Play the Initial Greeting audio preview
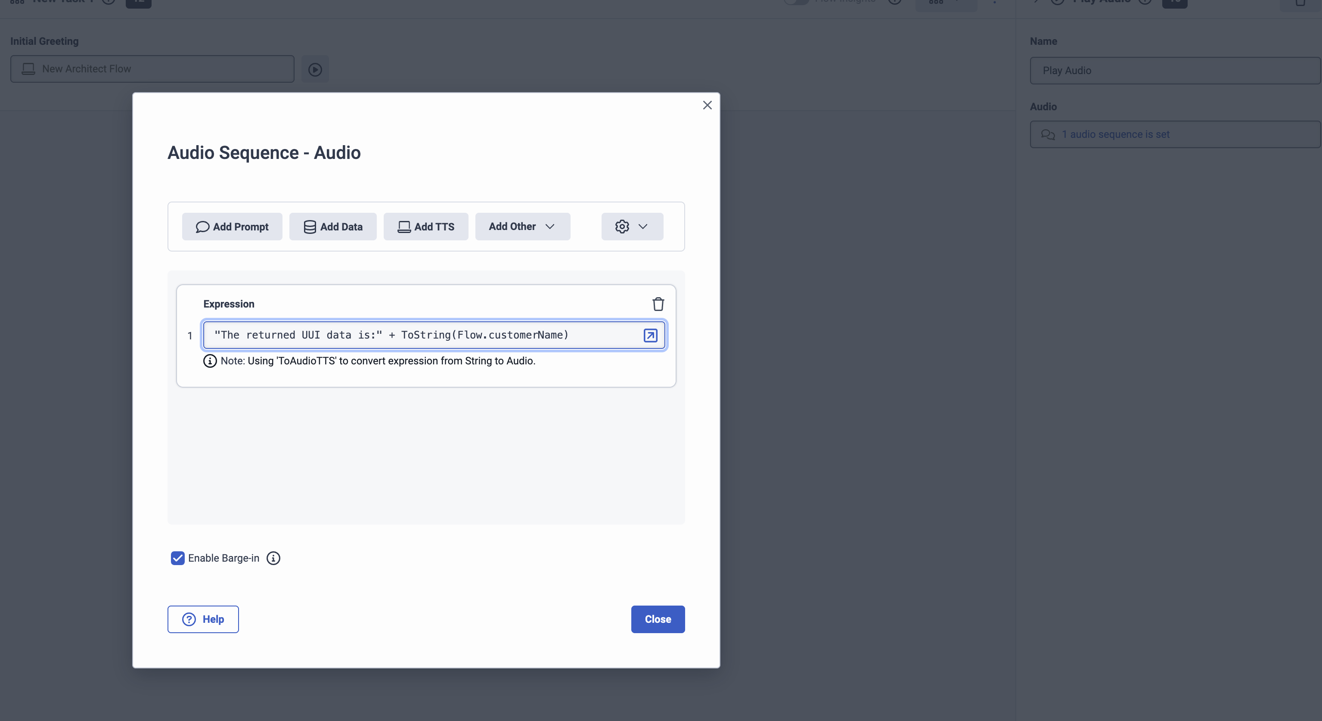 point(315,69)
